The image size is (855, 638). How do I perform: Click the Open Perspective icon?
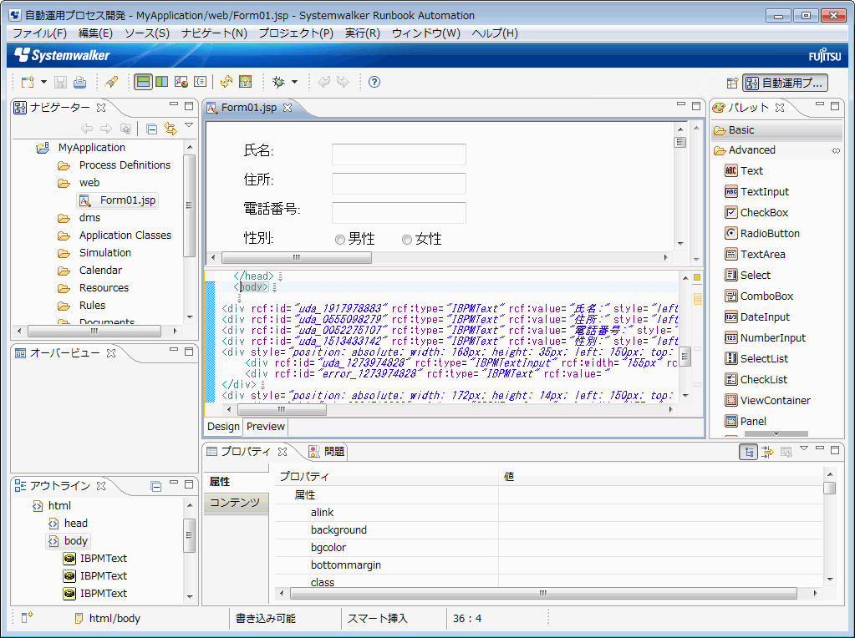click(732, 83)
